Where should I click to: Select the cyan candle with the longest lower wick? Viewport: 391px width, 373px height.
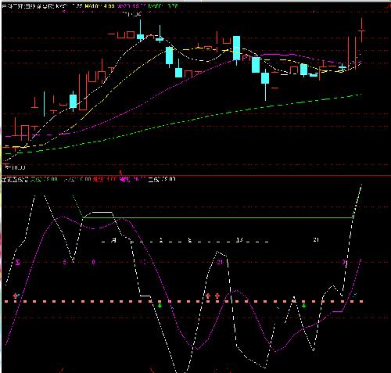coord(265,84)
